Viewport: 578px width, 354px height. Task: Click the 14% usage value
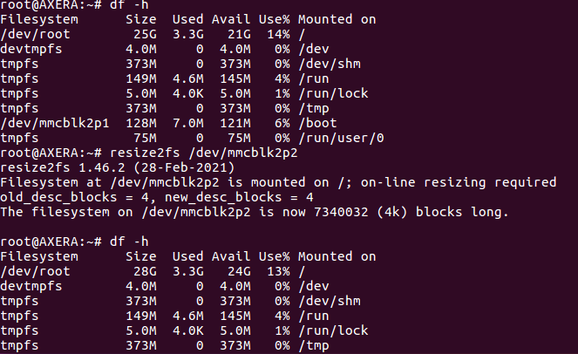point(278,34)
